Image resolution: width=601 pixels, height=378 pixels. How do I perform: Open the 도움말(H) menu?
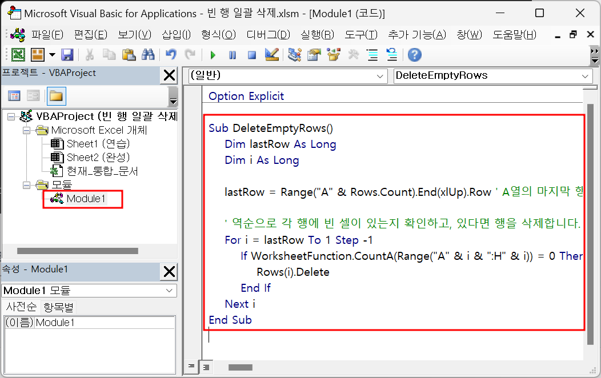(x=514, y=35)
